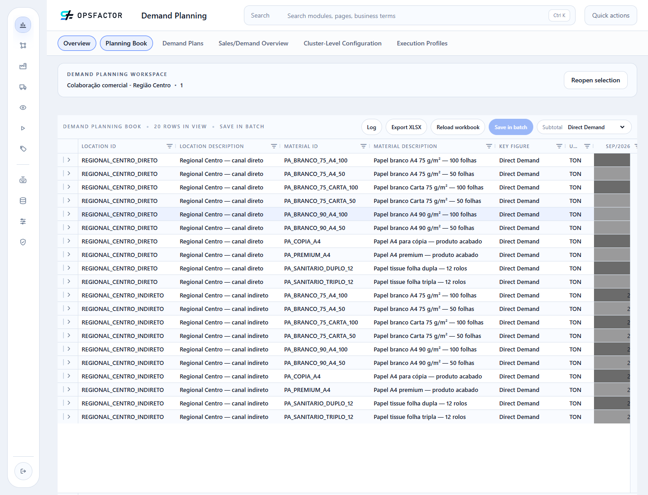Image resolution: width=648 pixels, height=495 pixels.
Task: Click the Reload workbook button
Action: [458, 127]
